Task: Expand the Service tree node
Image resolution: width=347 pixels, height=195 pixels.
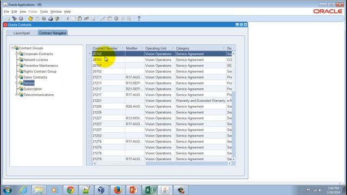Action: pos(17,83)
